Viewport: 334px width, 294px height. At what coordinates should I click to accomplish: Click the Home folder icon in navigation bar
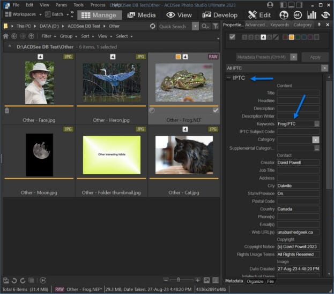click(x=6, y=36)
